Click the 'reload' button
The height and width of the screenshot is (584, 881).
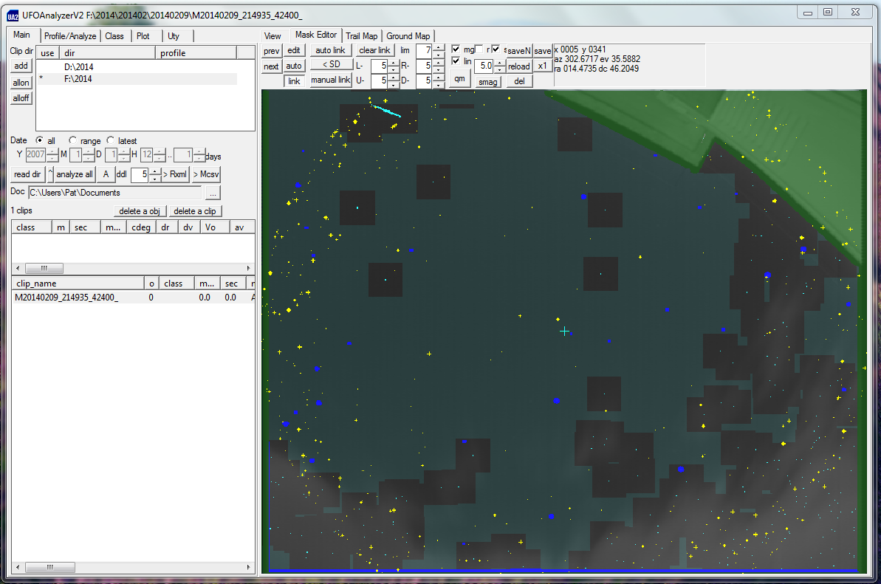(519, 66)
